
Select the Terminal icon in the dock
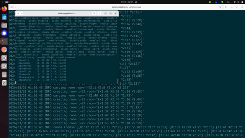4,41
